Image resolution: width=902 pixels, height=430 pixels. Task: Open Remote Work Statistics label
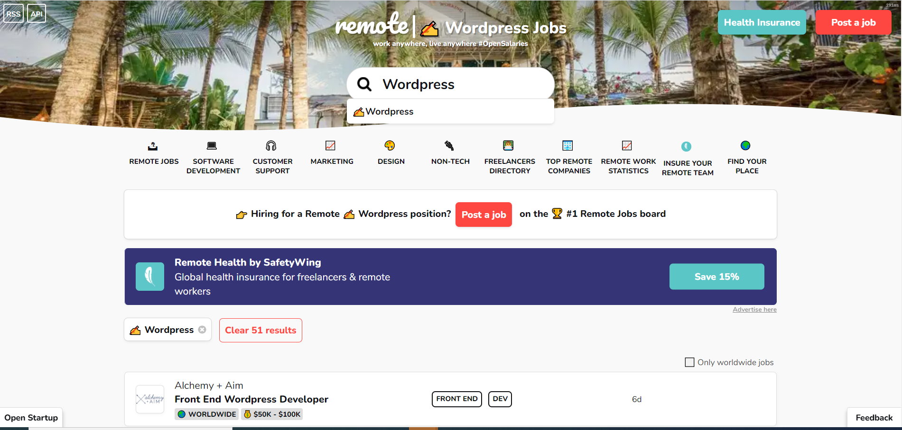pyautogui.click(x=628, y=166)
